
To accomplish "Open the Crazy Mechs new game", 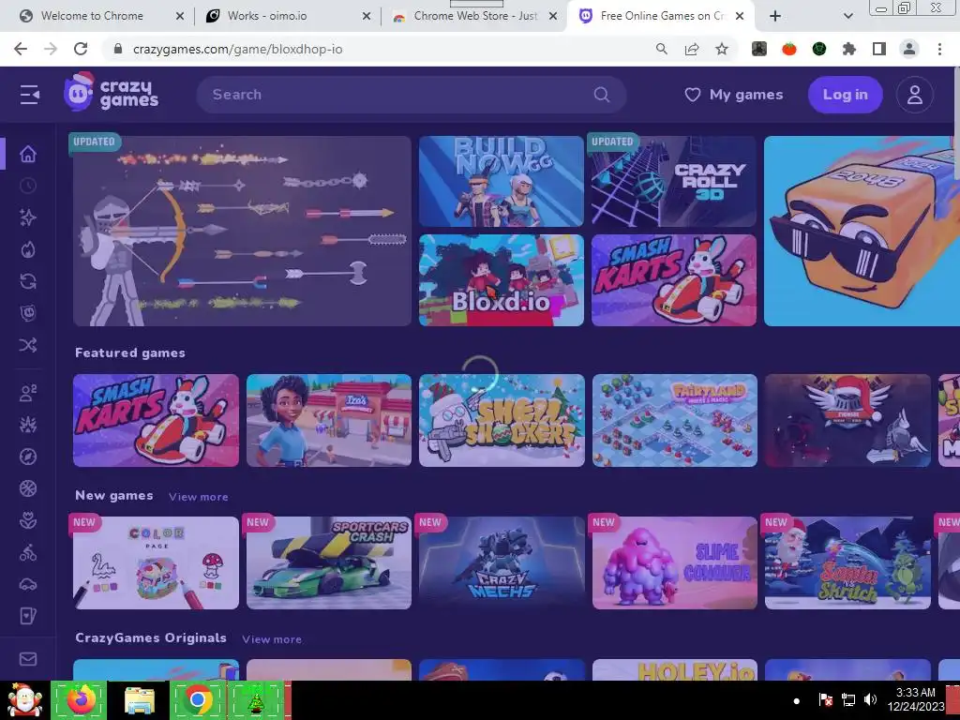I will [x=502, y=562].
